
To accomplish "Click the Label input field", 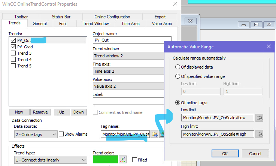I will point(128,101).
